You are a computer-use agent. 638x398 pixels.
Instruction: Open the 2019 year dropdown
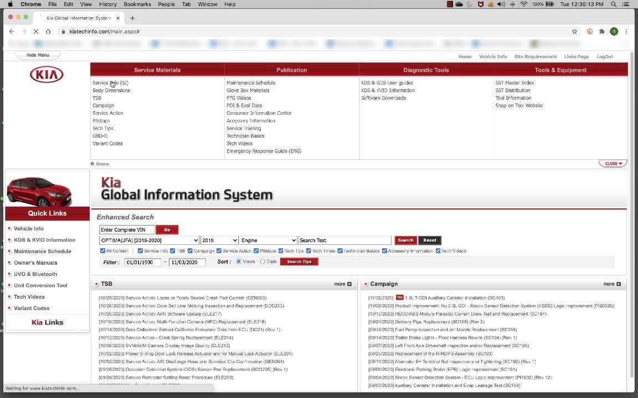coord(219,240)
